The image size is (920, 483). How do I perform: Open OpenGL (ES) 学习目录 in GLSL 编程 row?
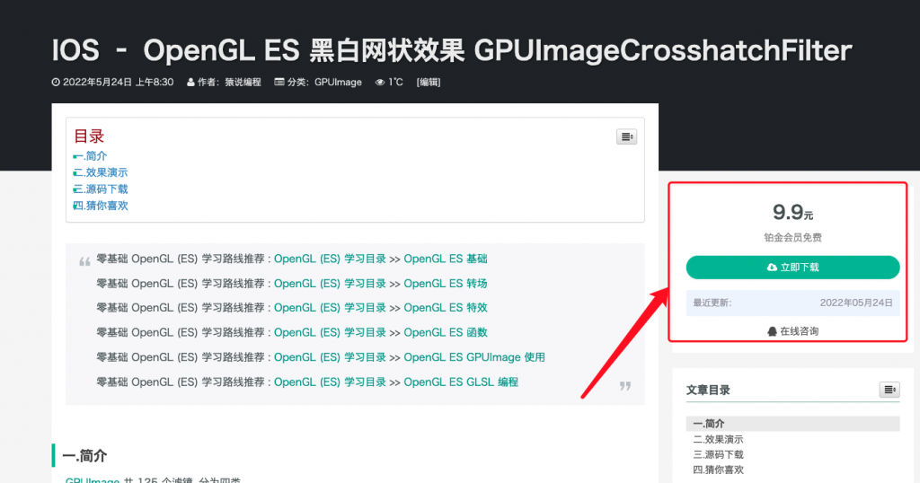tap(330, 382)
